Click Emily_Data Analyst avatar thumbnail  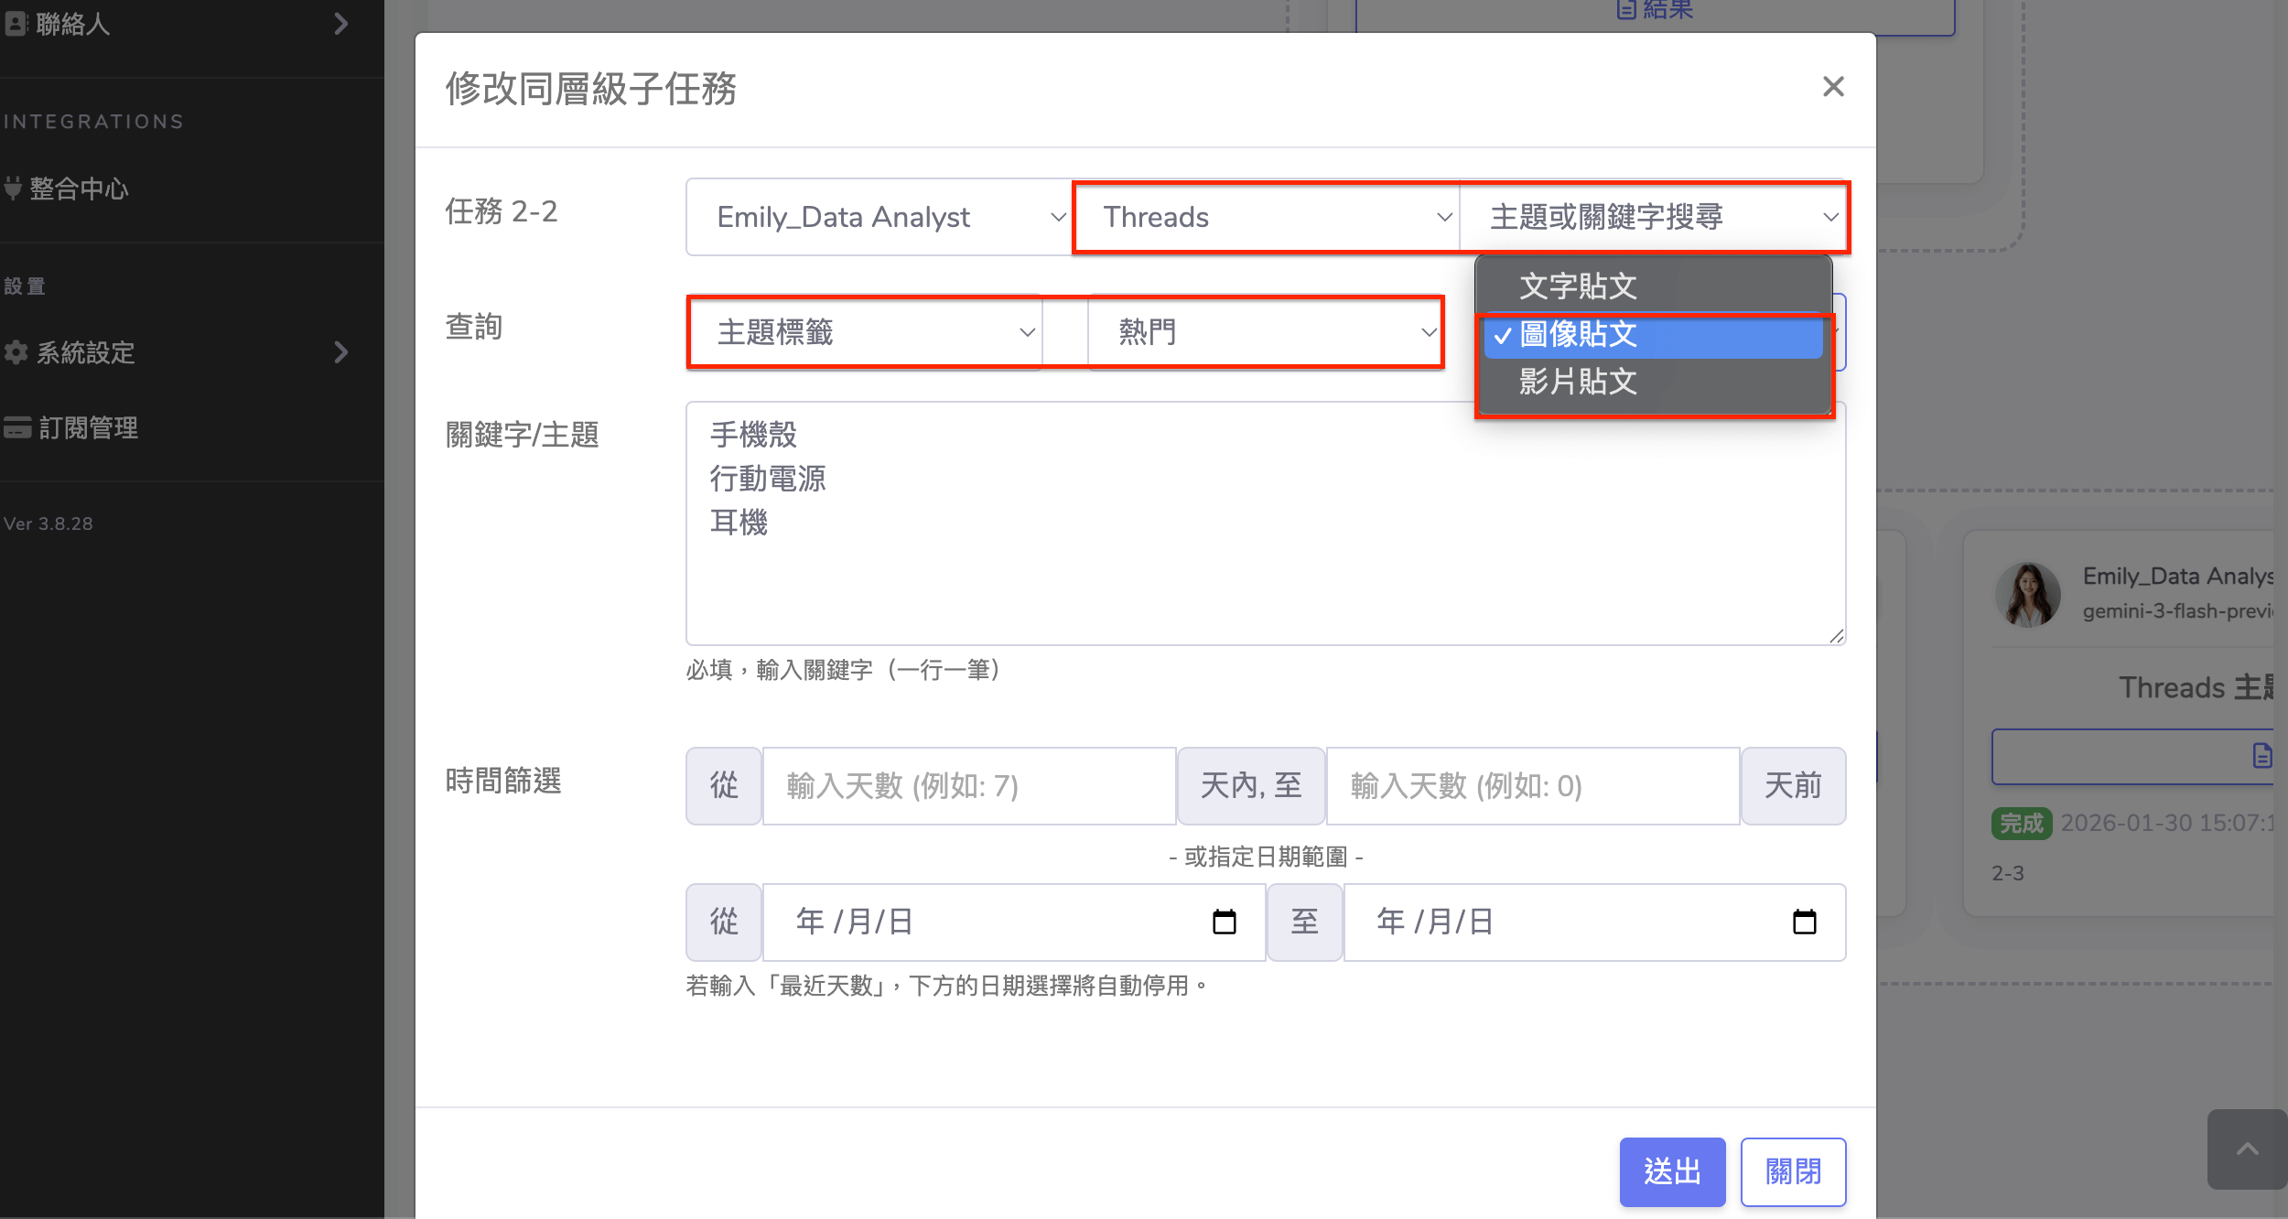coord(2027,594)
